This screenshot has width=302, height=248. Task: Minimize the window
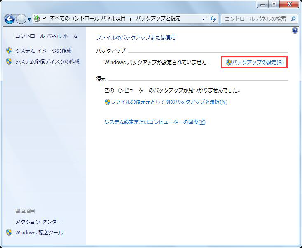pos(263,4)
